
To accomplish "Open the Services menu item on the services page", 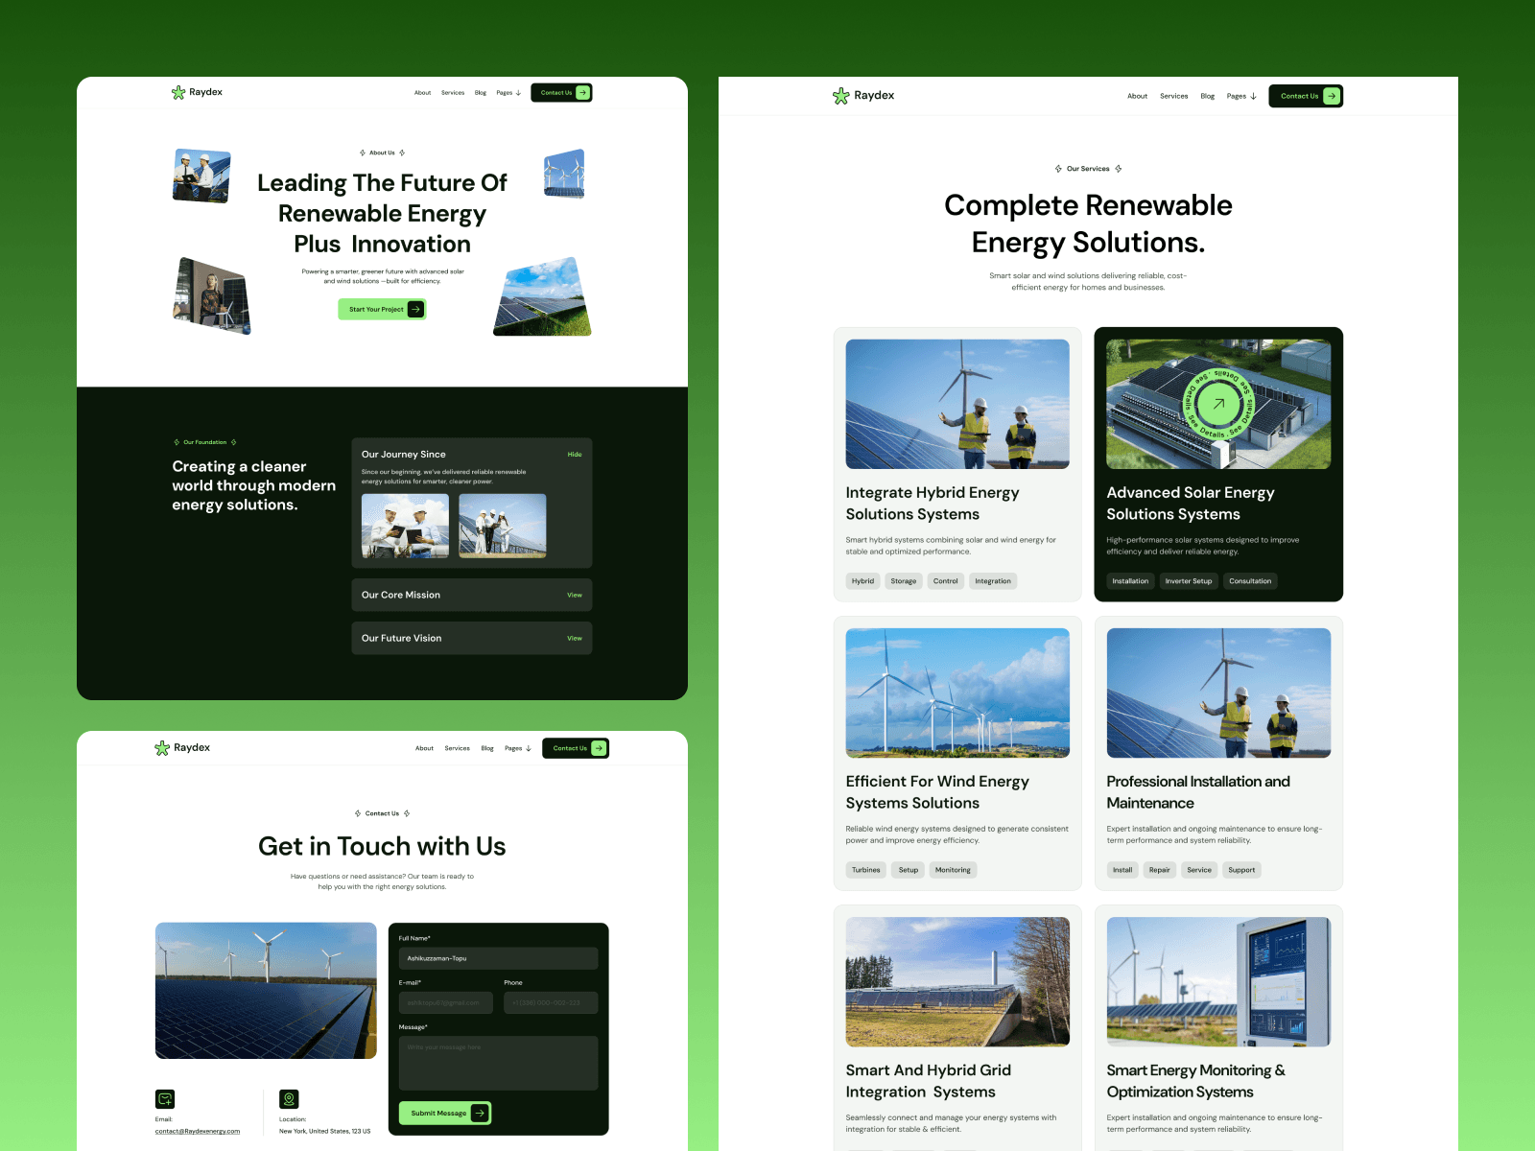I will click(1173, 96).
